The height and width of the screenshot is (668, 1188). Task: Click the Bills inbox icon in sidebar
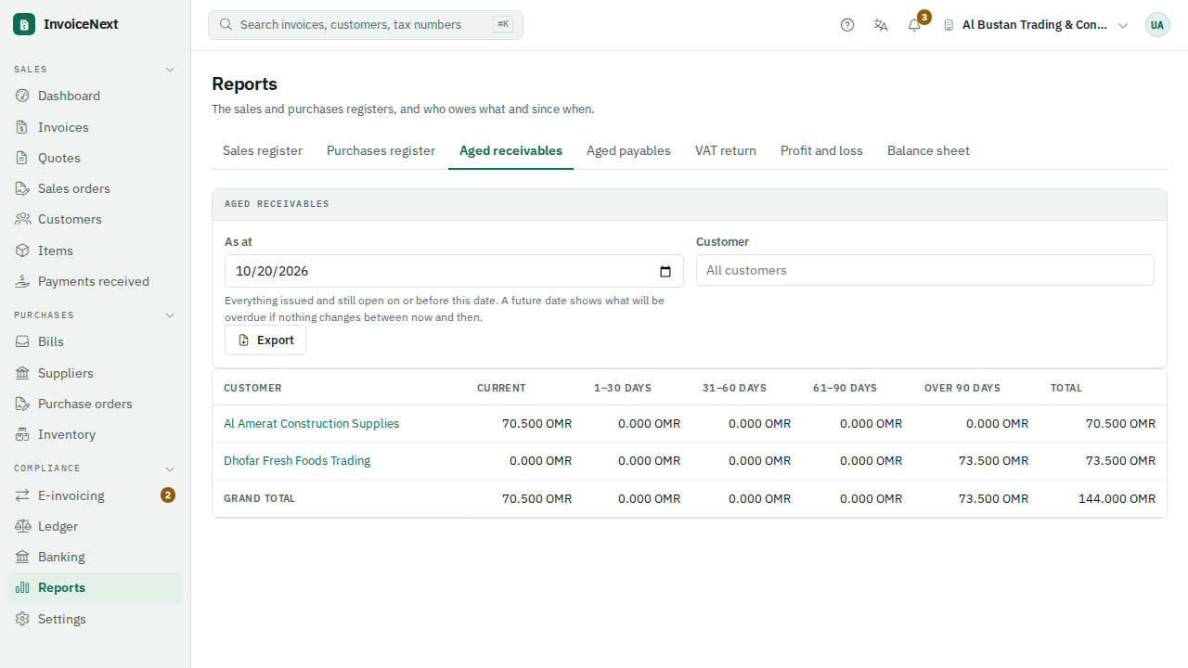(x=22, y=341)
